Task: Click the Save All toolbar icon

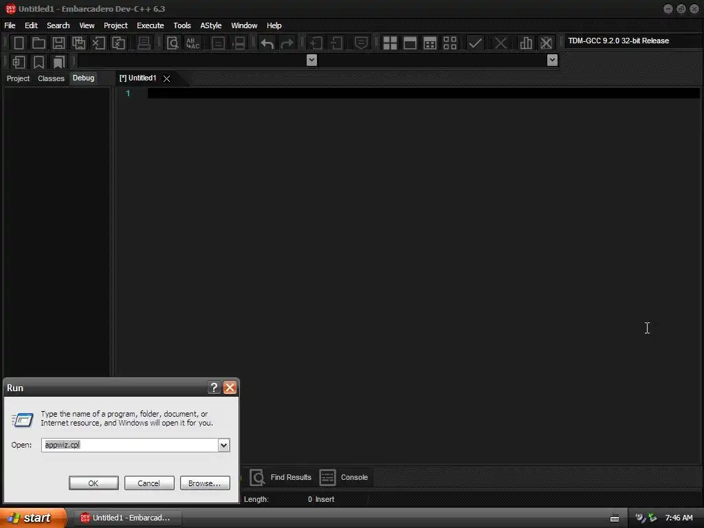Action: [78, 43]
